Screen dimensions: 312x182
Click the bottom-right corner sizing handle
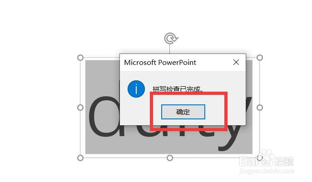click(x=260, y=158)
